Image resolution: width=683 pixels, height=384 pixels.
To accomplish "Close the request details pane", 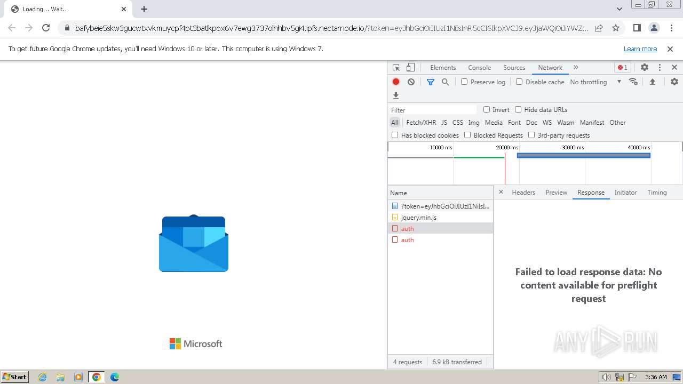I will 501,192.
